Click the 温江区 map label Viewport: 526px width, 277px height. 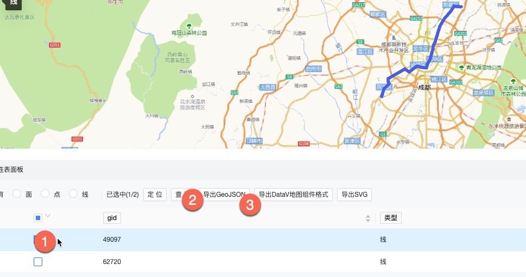(x=365, y=51)
